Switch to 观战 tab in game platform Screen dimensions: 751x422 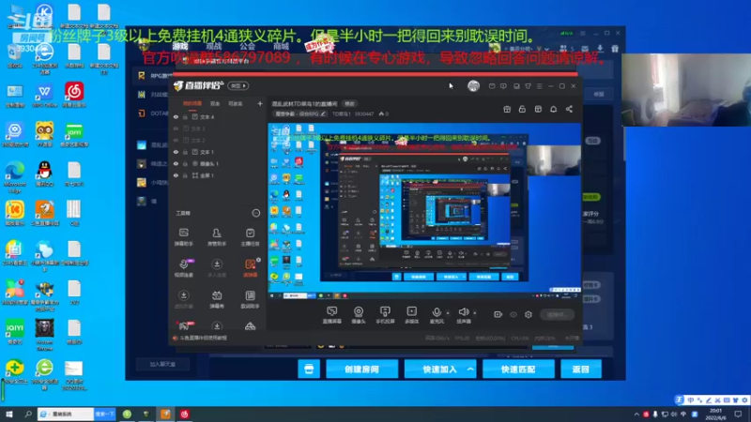[x=214, y=46]
